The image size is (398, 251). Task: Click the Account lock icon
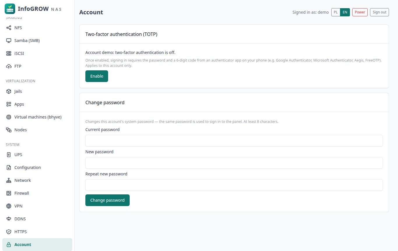[9, 245]
